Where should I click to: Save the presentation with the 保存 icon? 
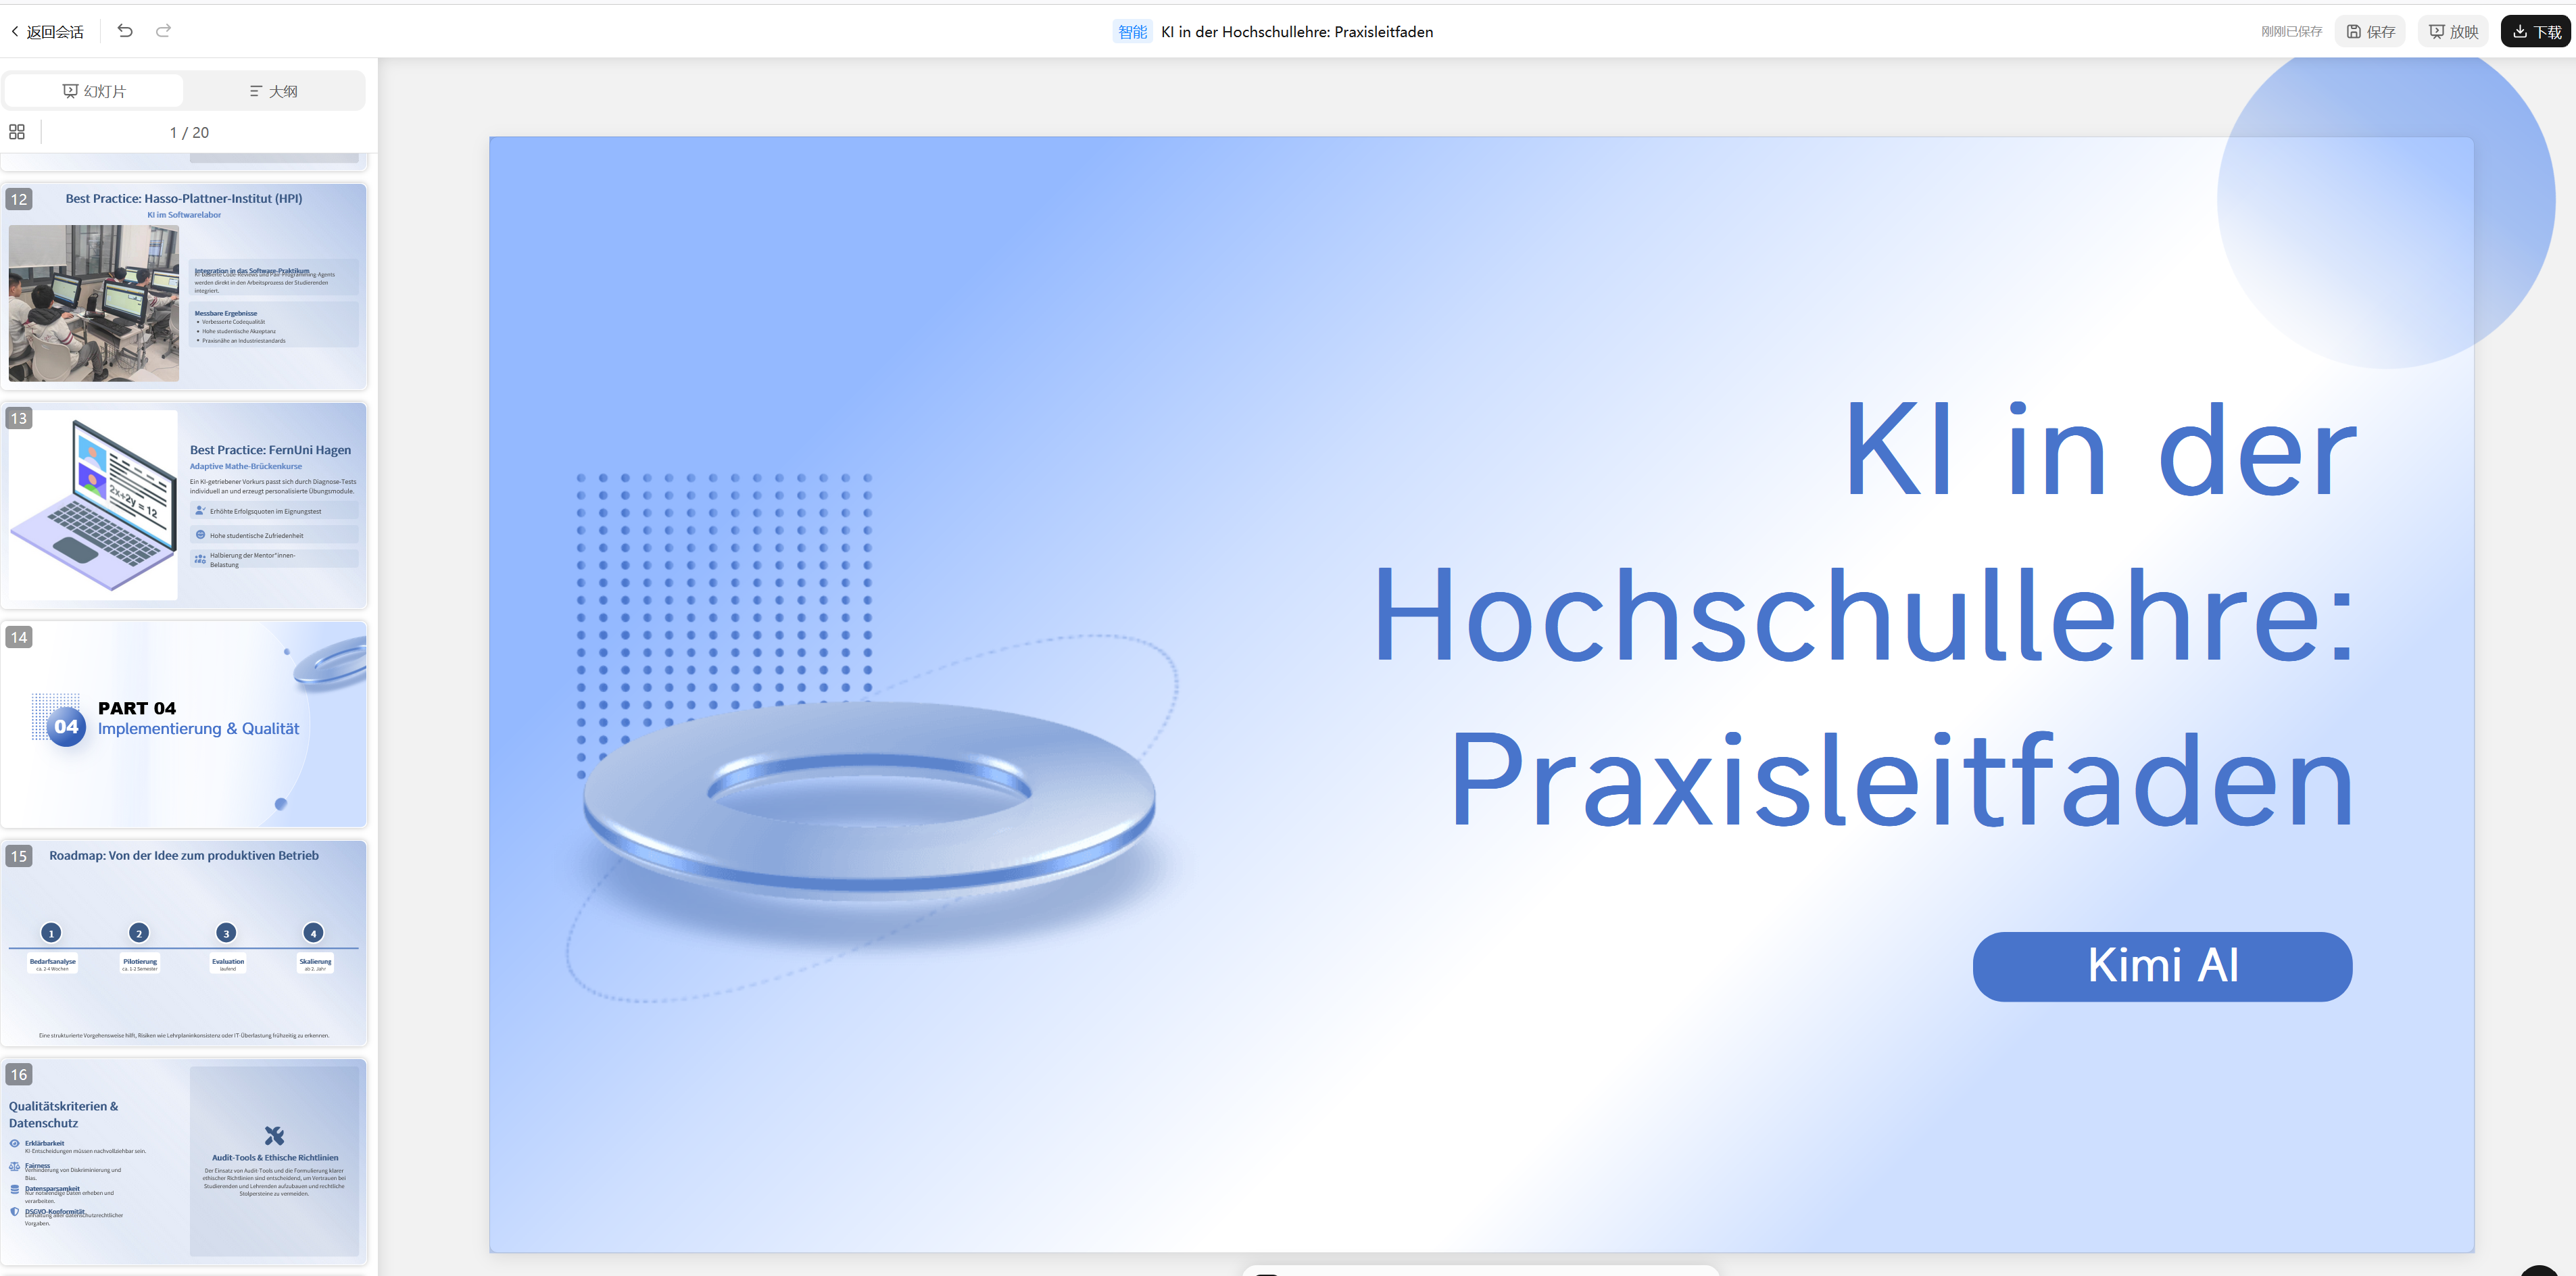click(2369, 31)
